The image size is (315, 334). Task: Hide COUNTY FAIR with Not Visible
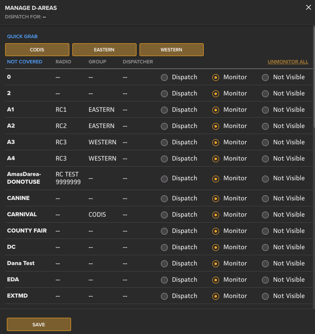pyautogui.click(x=265, y=231)
